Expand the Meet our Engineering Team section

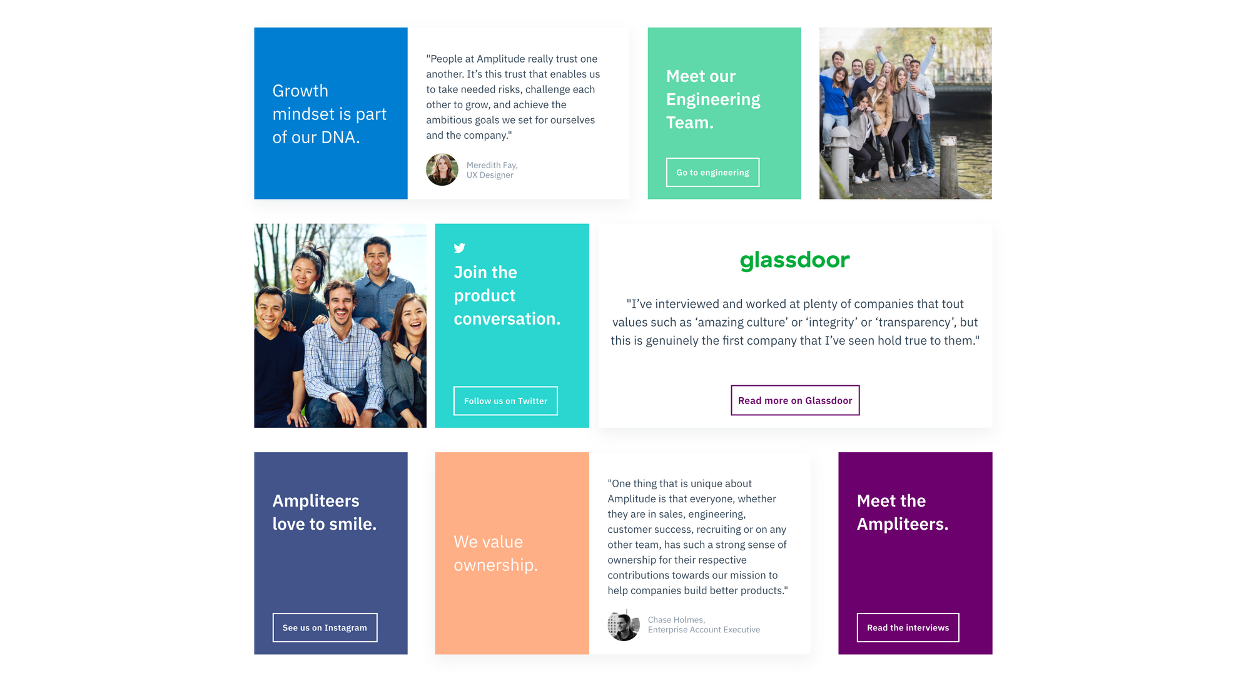click(x=713, y=173)
